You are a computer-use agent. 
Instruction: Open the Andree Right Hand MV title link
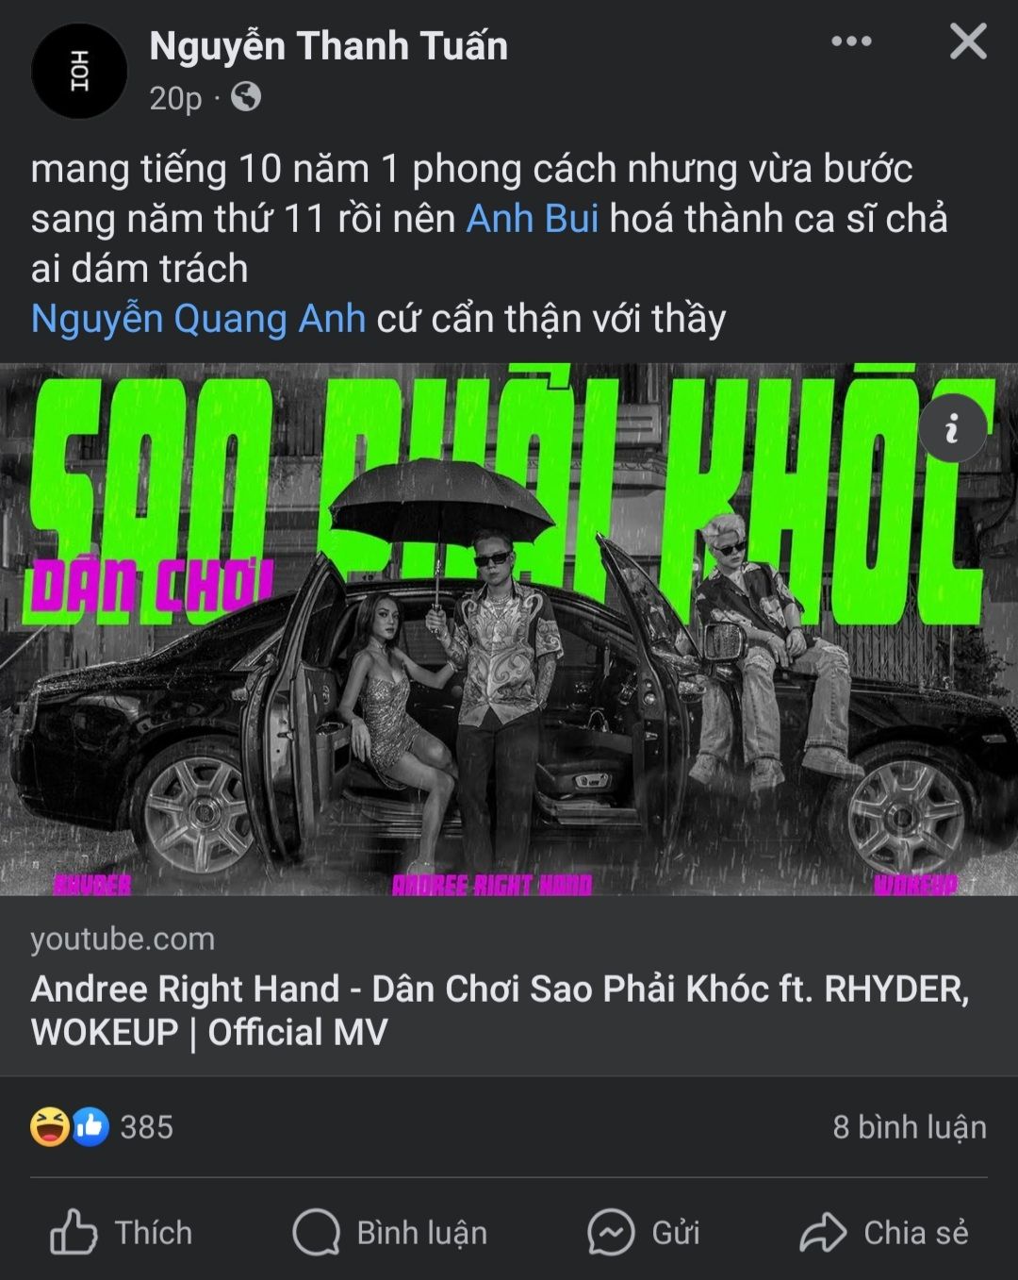(x=500, y=1010)
